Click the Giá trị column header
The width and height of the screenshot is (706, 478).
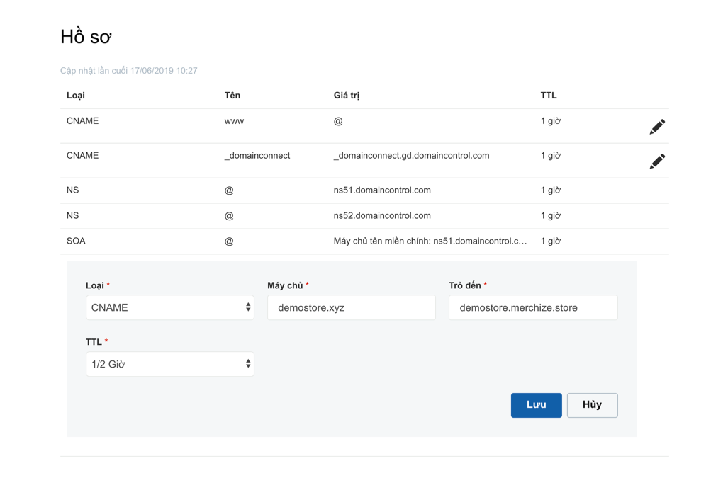click(x=346, y=96)
